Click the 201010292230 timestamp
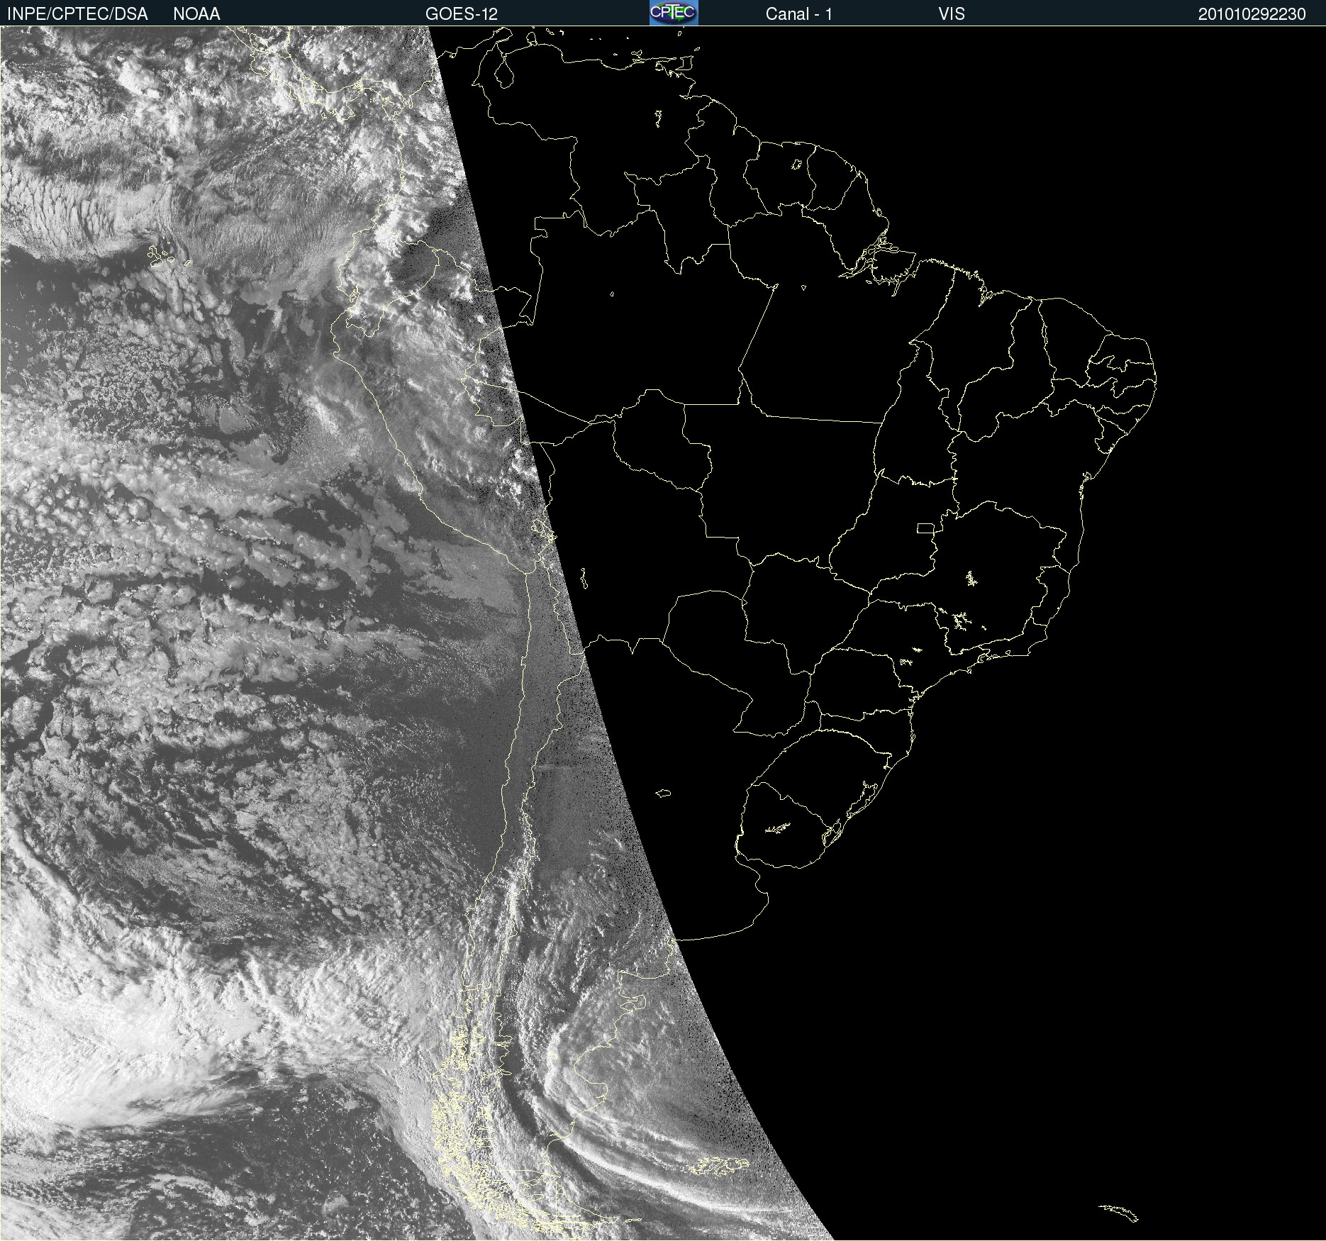Viewport: 1326px width, 1241px height. pos(1252,14)
